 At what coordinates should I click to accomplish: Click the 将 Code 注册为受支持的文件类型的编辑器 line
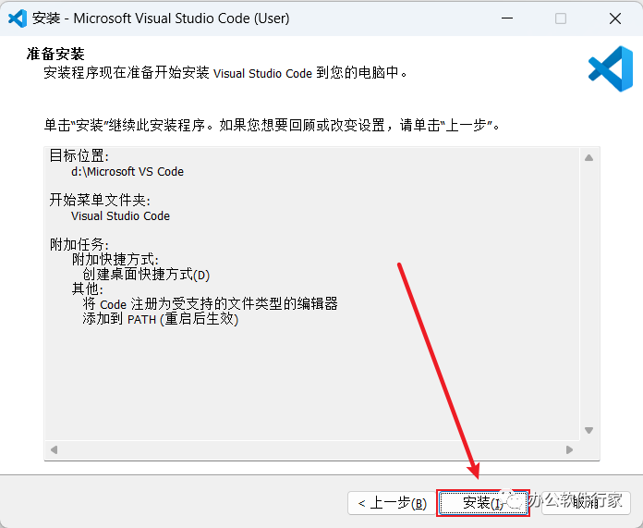pyautogui.click(x=210, y=304)
